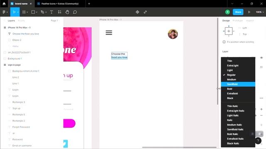This screenshot has height=149, width=266.
Task: Click the Share button
Action: (x=238, y=12)
